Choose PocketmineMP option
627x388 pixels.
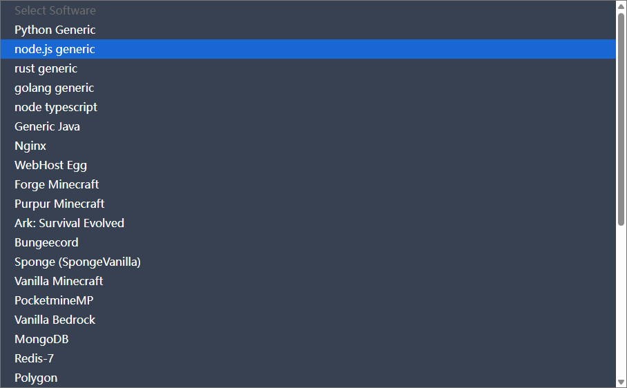coord(54,300)
